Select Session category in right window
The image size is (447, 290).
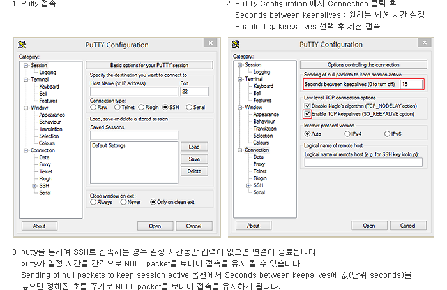pyautogui.click(x=253, y=65)
